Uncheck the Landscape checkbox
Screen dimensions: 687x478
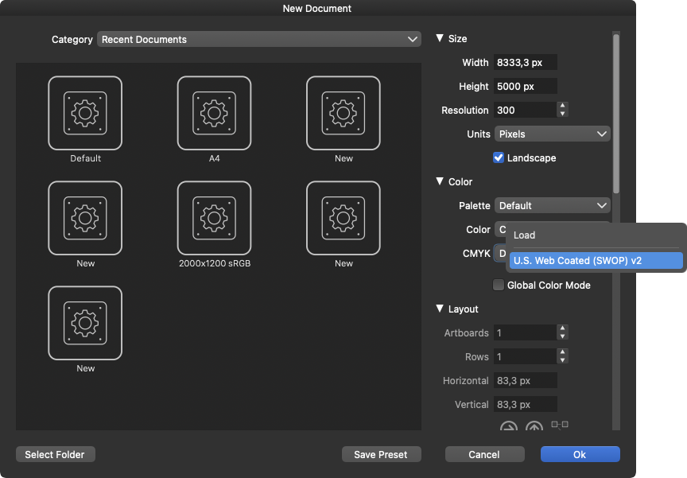(x=499, y=157)
